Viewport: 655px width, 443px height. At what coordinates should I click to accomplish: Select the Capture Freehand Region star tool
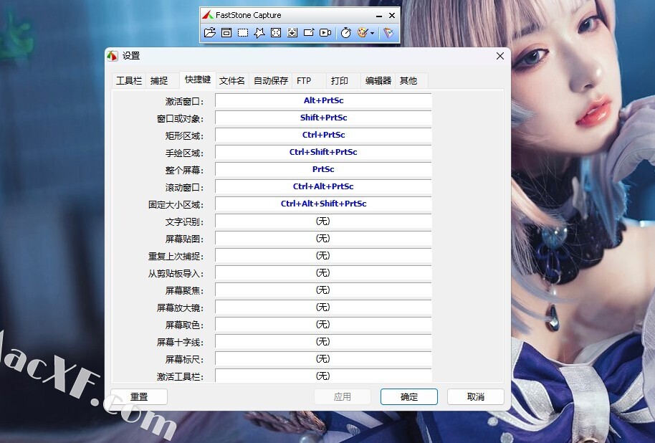[259, 32]
